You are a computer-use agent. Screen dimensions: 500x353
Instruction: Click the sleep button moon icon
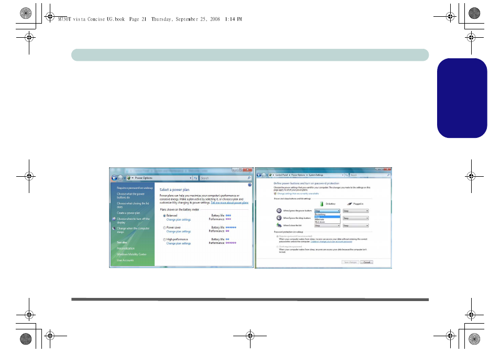(279, 218)
